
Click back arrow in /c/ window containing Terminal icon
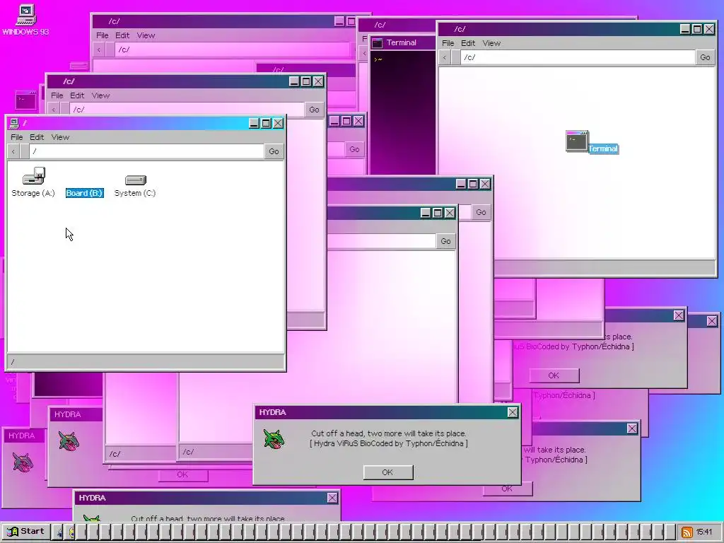point(444,57)
